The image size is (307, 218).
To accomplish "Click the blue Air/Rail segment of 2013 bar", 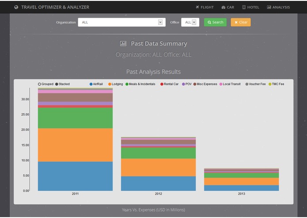I will [242, 188].
